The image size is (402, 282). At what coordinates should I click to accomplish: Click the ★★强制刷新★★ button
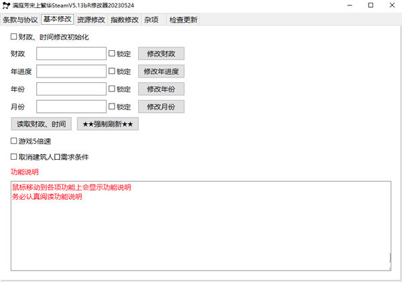pos(107,124)
